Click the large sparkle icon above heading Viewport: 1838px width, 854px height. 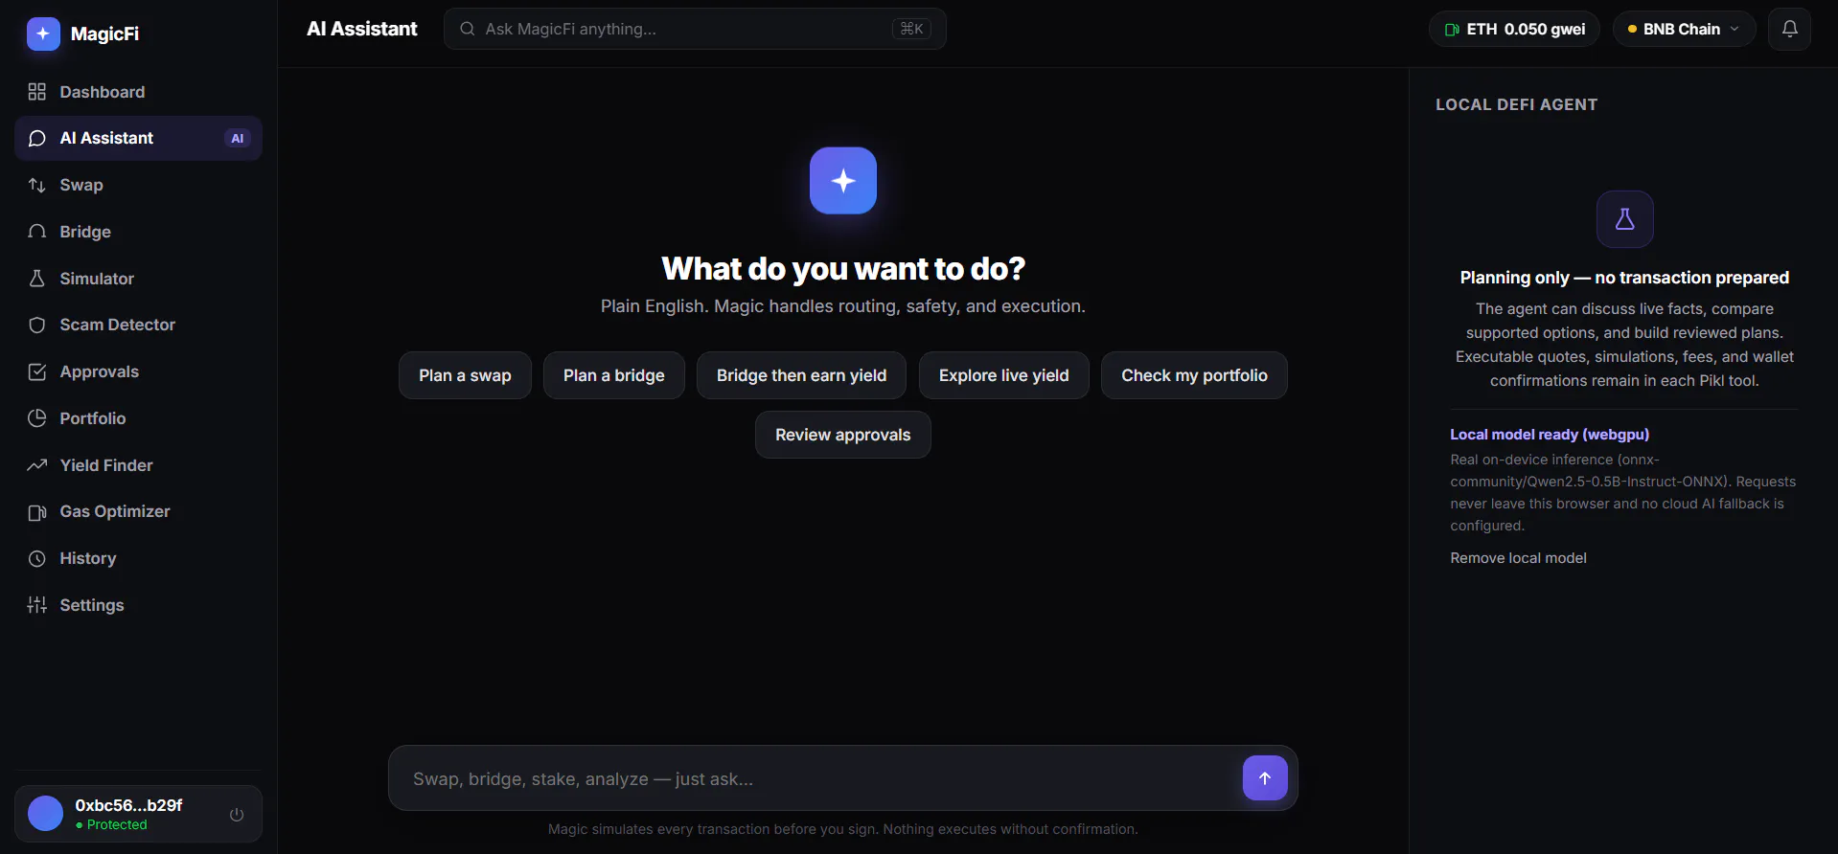click(x=843, y=181)
